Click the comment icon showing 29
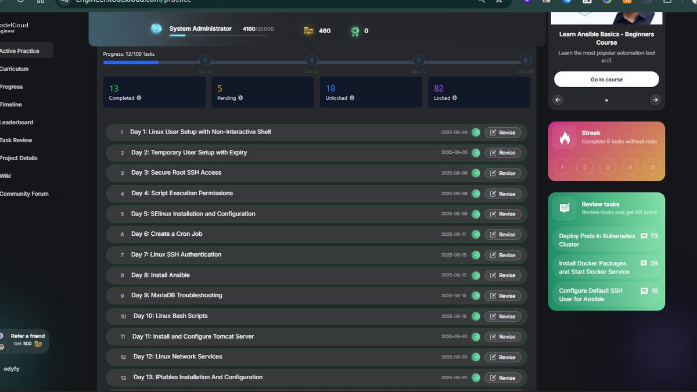 coord(644,264)
